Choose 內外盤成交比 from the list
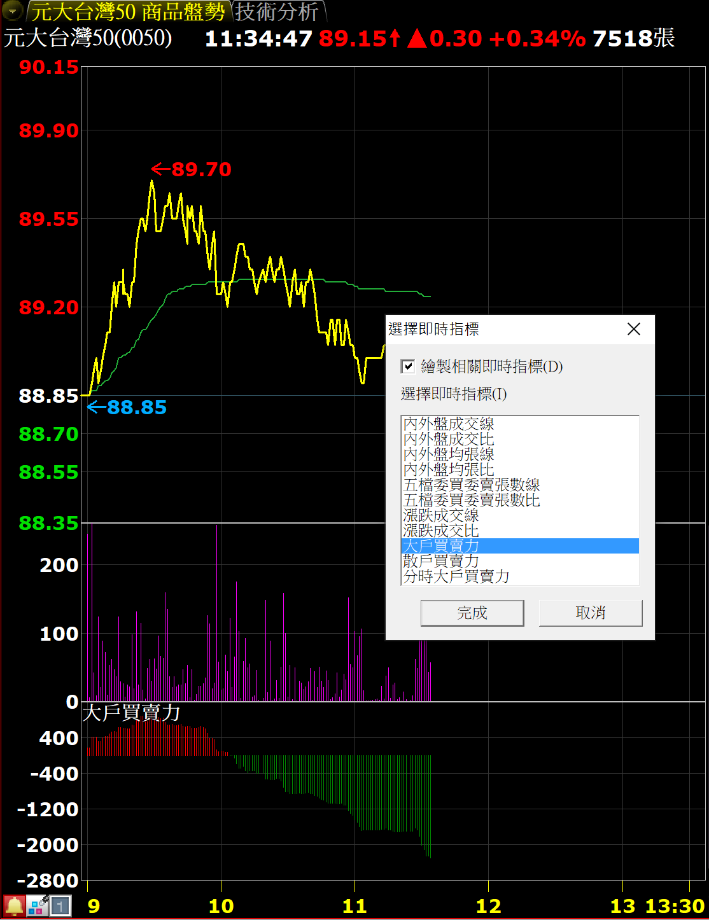 click(449, 439)
